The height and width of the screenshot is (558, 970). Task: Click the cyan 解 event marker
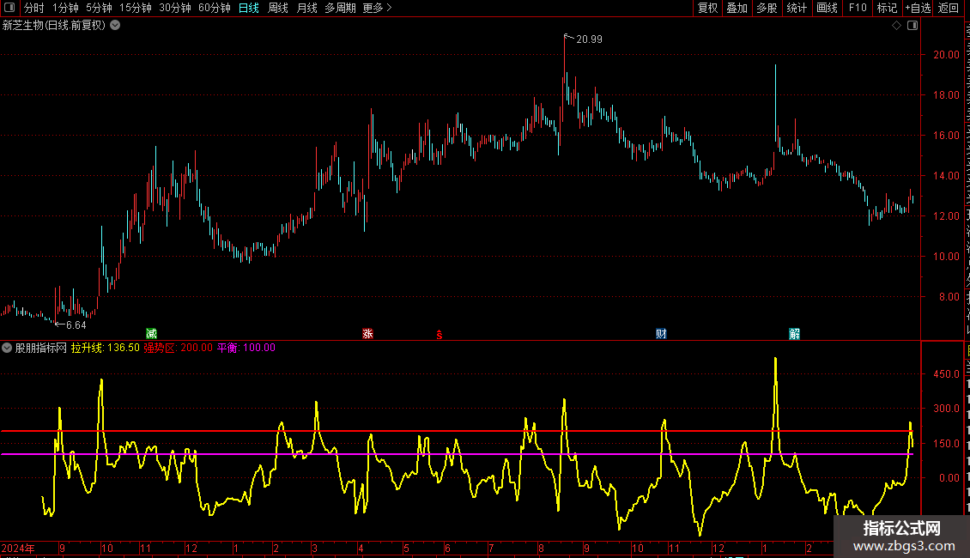coord(794,334)
